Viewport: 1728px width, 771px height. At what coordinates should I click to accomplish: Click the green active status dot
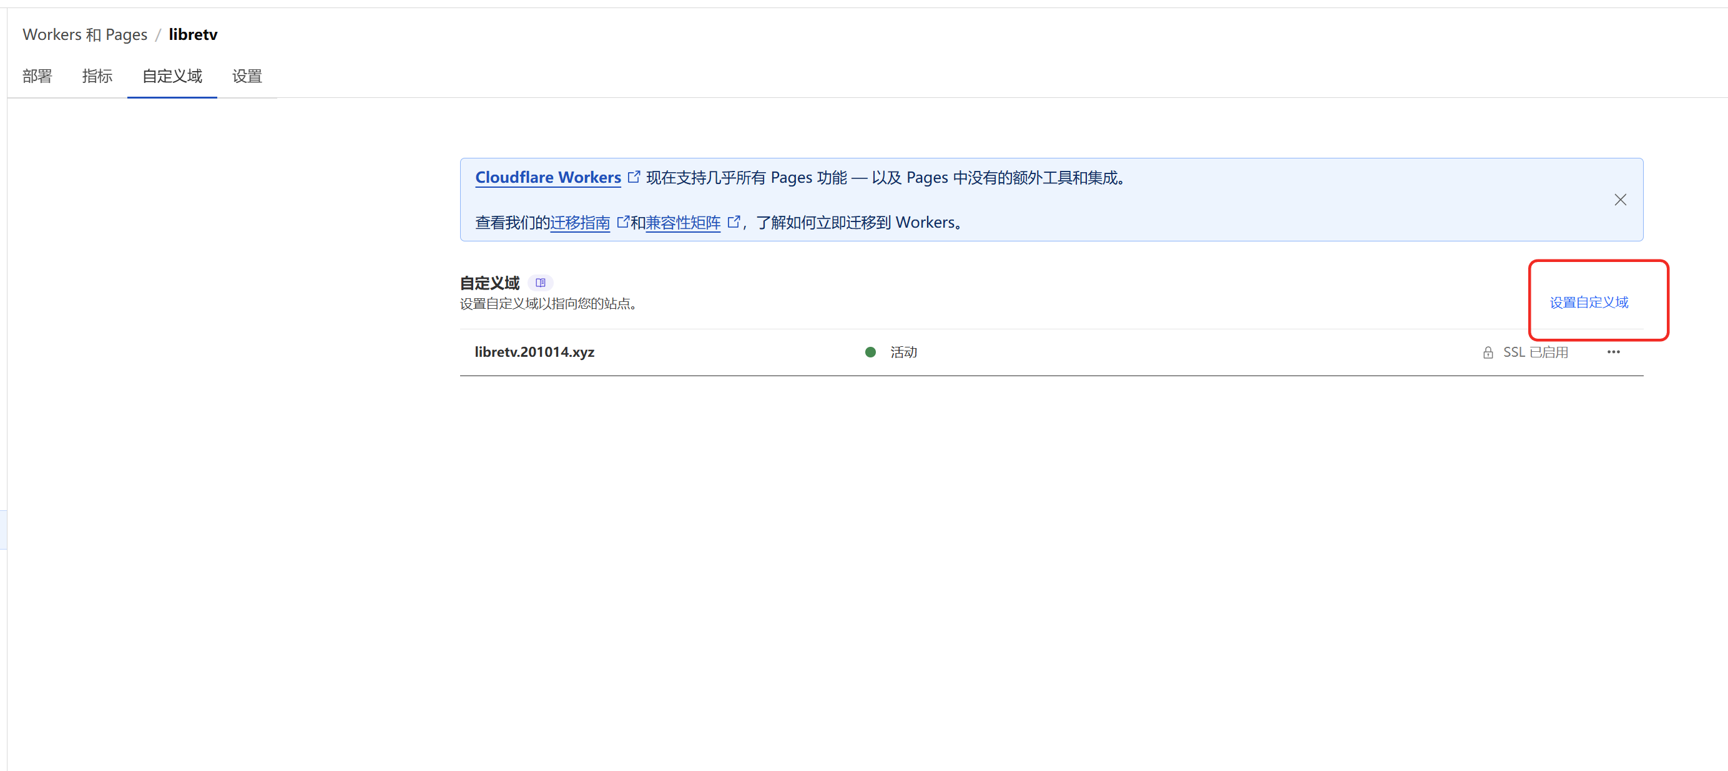870,352
